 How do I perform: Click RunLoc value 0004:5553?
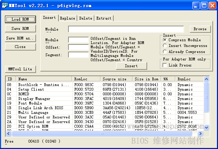[x=187, y=112]
